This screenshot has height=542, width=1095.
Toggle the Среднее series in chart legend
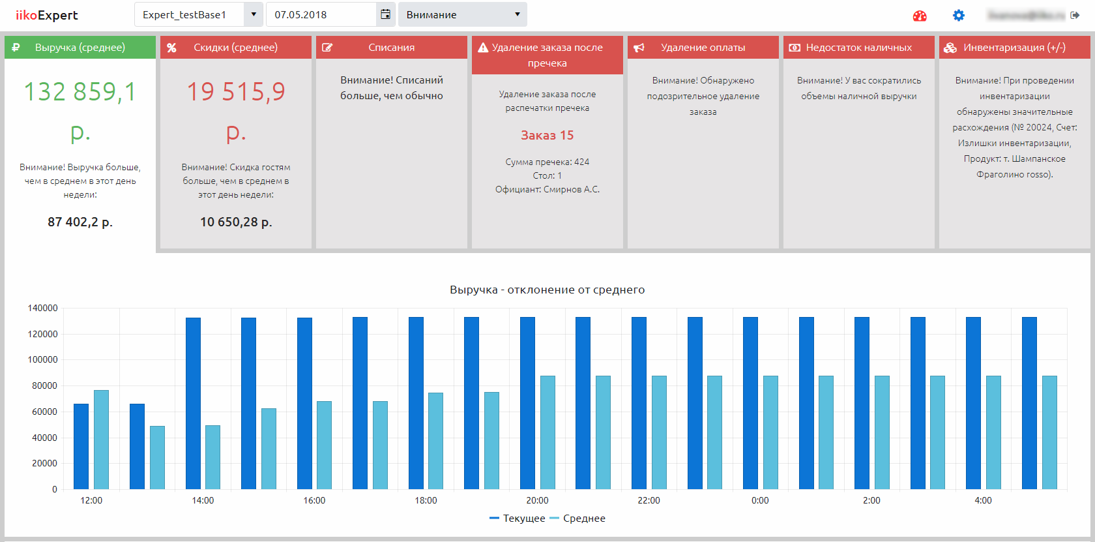pyautogui.click(x=577, y=519)
